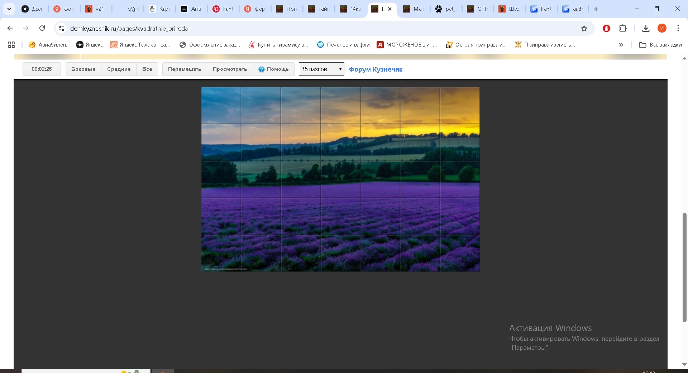Open the Помощь help button

point(273,69)
